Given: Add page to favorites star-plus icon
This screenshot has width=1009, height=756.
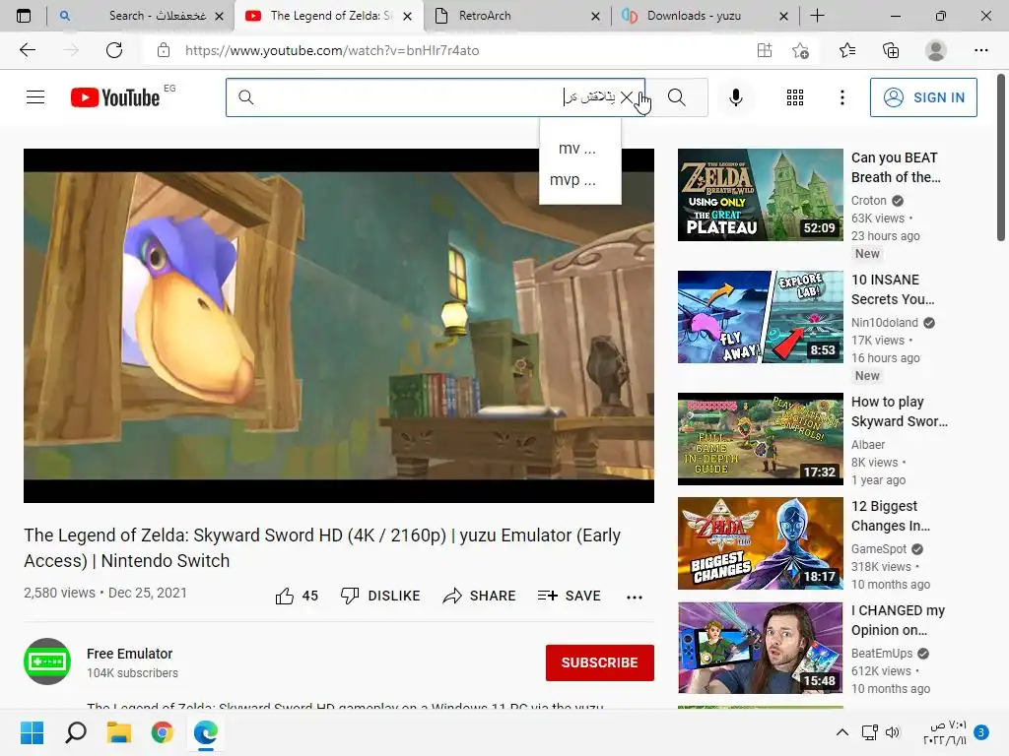Looking at the screenshot, I should pos(800,50).
